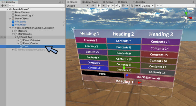Toggle scene audio speaker icon
This screenshot has width=196, height=106.
(104, 6)
